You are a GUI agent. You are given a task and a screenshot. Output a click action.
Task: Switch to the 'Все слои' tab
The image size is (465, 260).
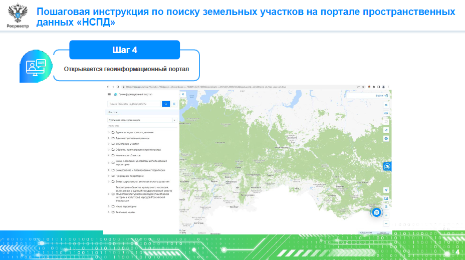point(113,112)
